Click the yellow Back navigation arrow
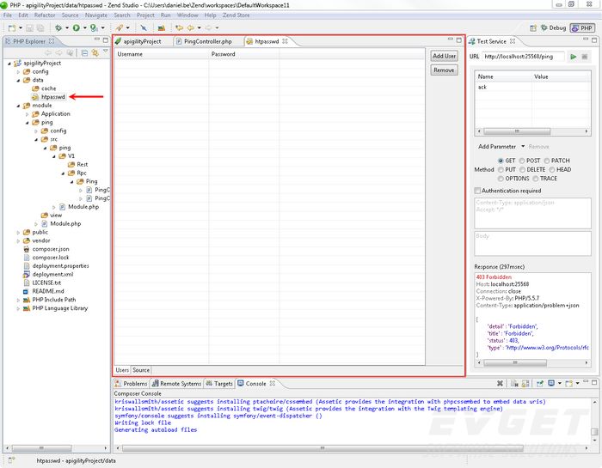 [190, 28]
